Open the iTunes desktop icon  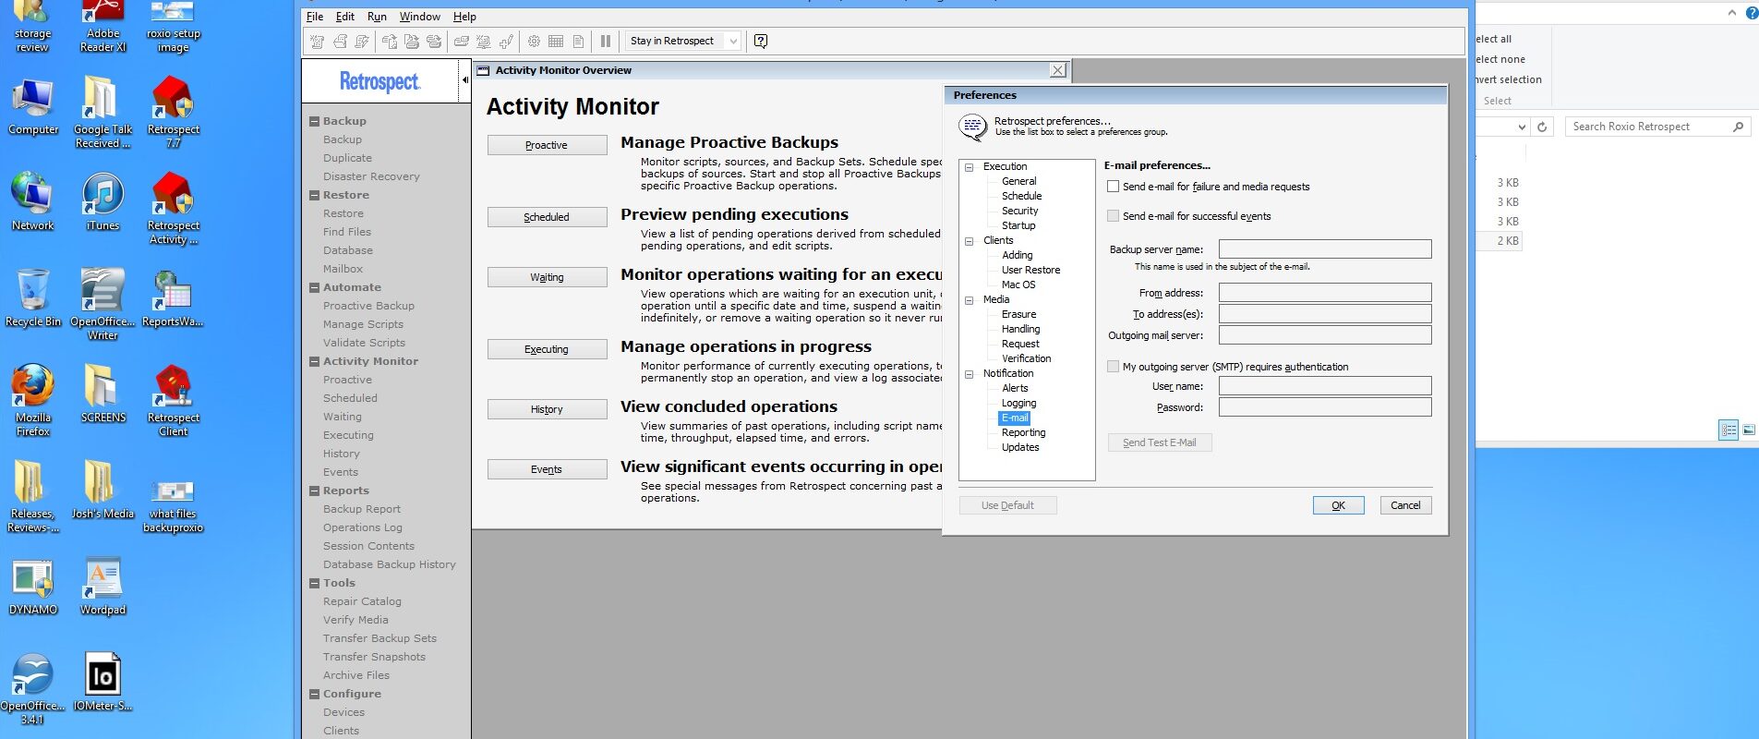click(102, 201)
